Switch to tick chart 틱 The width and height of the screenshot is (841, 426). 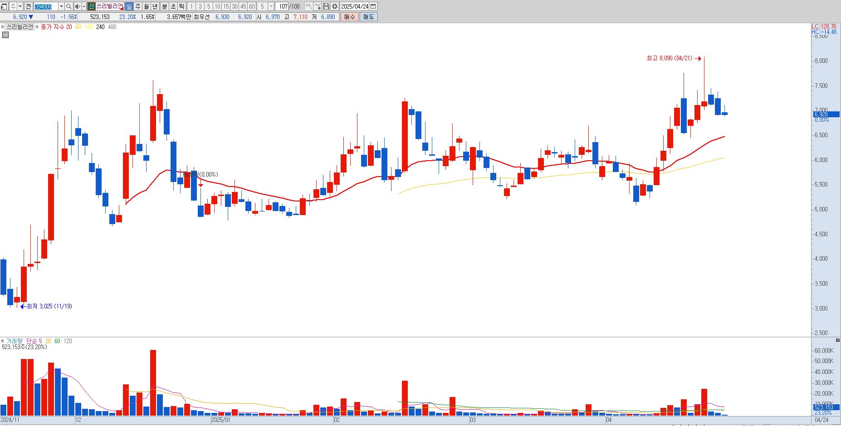(x=181, y=6)
